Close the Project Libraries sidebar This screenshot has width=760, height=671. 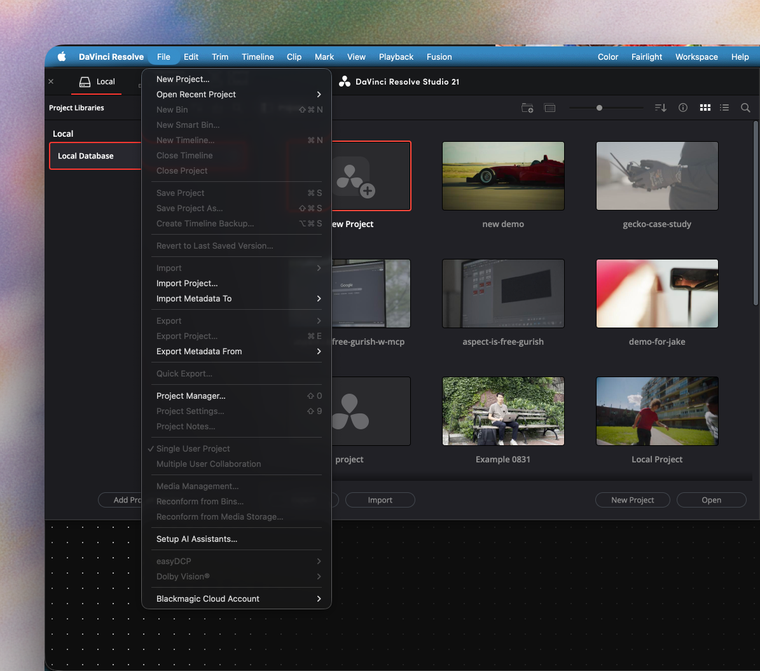(51, 81)
